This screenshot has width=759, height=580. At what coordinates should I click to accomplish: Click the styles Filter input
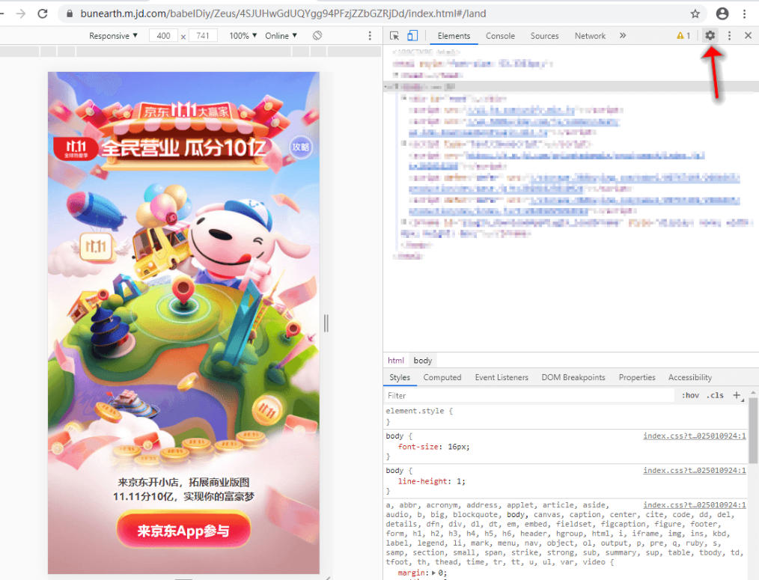click(x=529, y=396)
